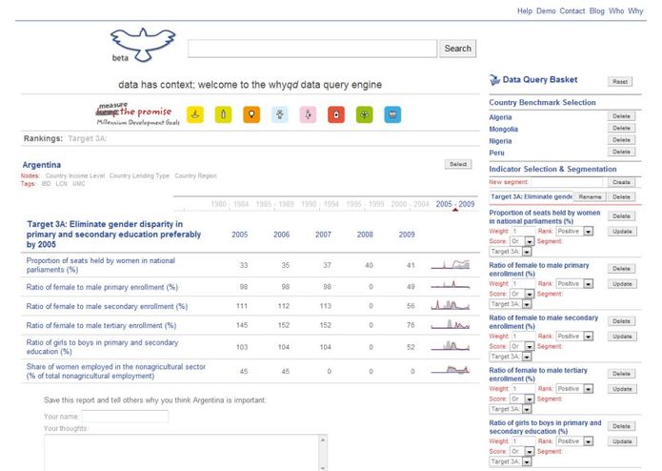Update the seats held by women indicator
The width and height of the screenshot is (662, 471).
pyautogui.click(x=622, y=232)
